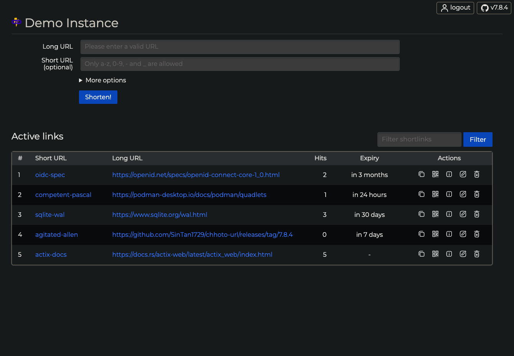Image resolution: width=514 pixels, height=356 pixels.
Task: Copy the competent-pascal short link
Action: point(421,194)
